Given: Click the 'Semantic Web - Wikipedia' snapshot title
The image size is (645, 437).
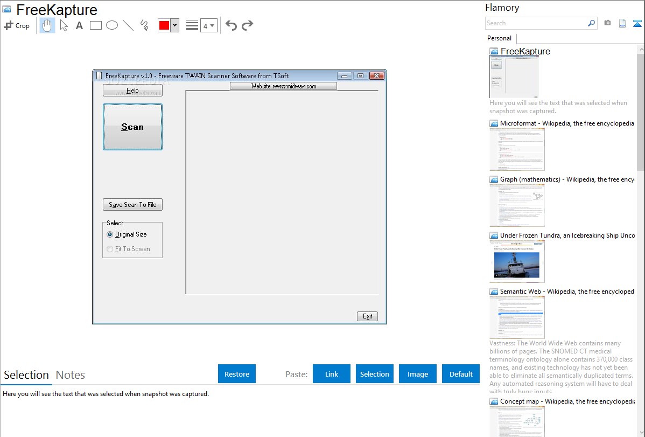Looking at the screenshot, I should [x=567, y=292].
